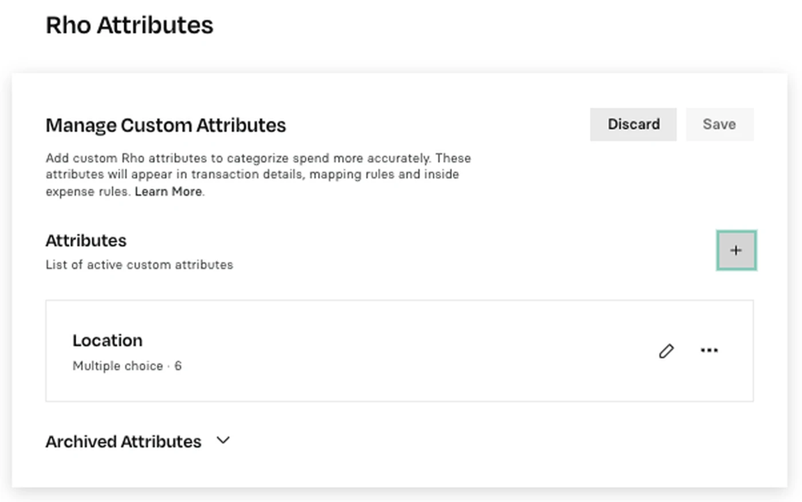Screen dimensions: 802x502
Task: Click the Multiple choice · 6 subtitle
Action: coord(127,366)
